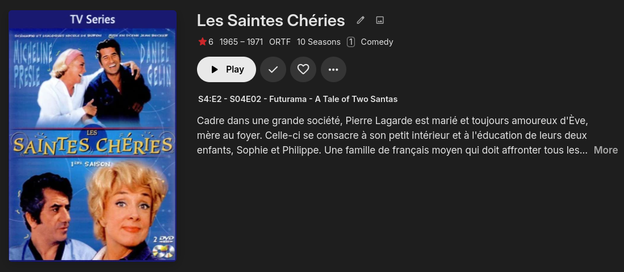Click the content rating badge showing 1
This screenshot has width=624, height=272.
[x=351, y=42]
